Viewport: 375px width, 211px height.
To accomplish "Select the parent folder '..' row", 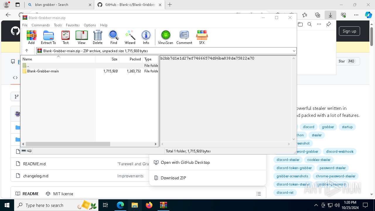I will (90, 66).
